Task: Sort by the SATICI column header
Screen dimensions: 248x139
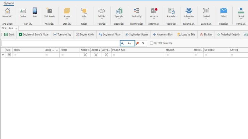Action: pyautogui.click(x=239, y=50)
